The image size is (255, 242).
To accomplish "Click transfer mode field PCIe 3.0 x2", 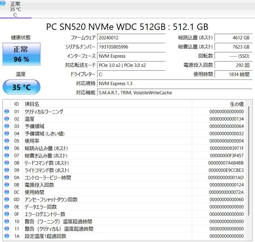I will (x=131, y=65).
